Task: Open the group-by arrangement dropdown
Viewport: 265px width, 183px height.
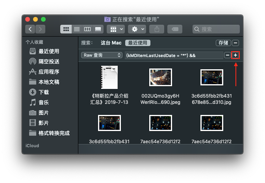Action: pyautogui.click(x=116, y=29)
